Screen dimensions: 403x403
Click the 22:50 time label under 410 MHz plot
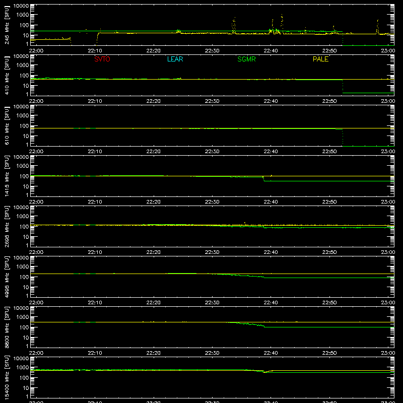pos(329,101)
